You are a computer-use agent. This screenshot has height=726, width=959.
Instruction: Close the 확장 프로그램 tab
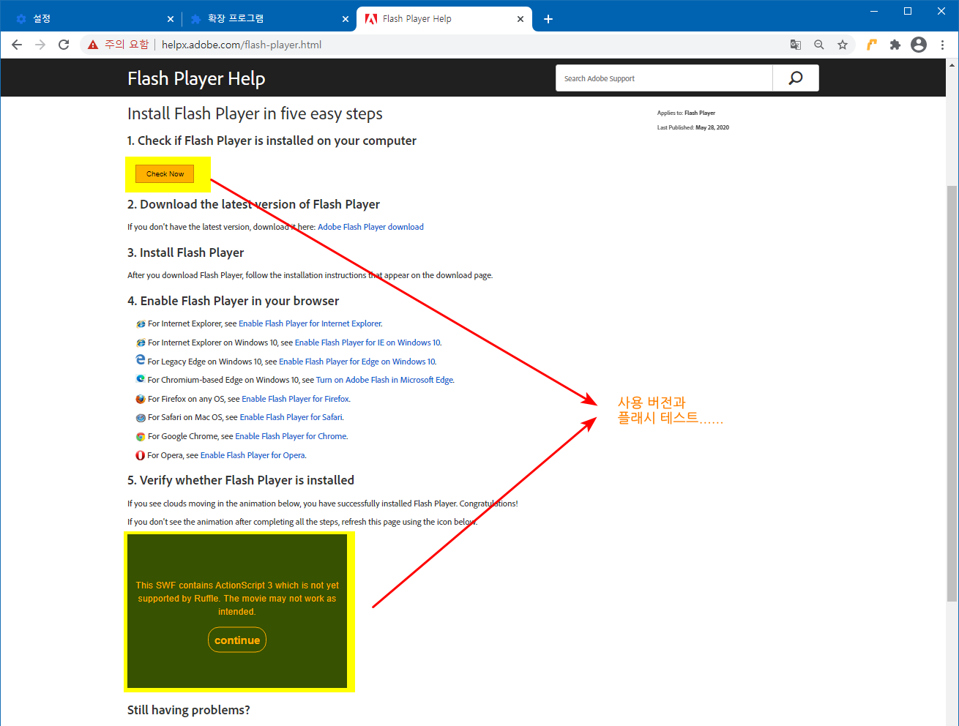point(346,19)
